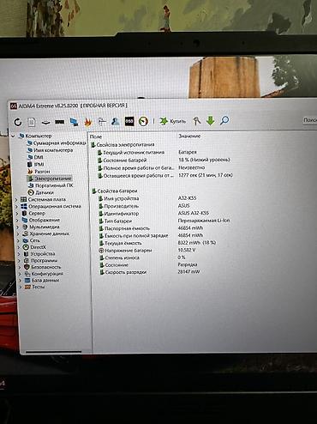Select Свойства батареи group row
The image size is (317, 424).
115,191
